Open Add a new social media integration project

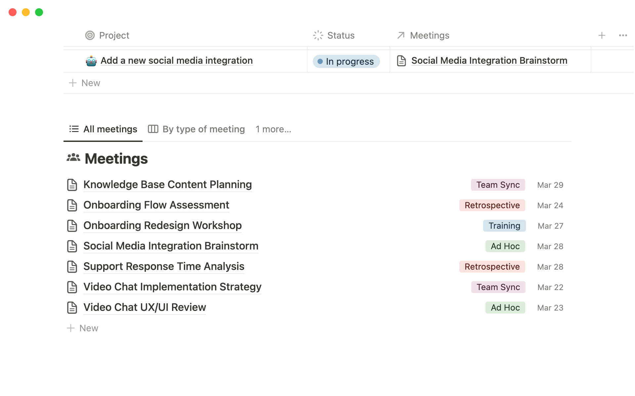(x=177, y=61)
